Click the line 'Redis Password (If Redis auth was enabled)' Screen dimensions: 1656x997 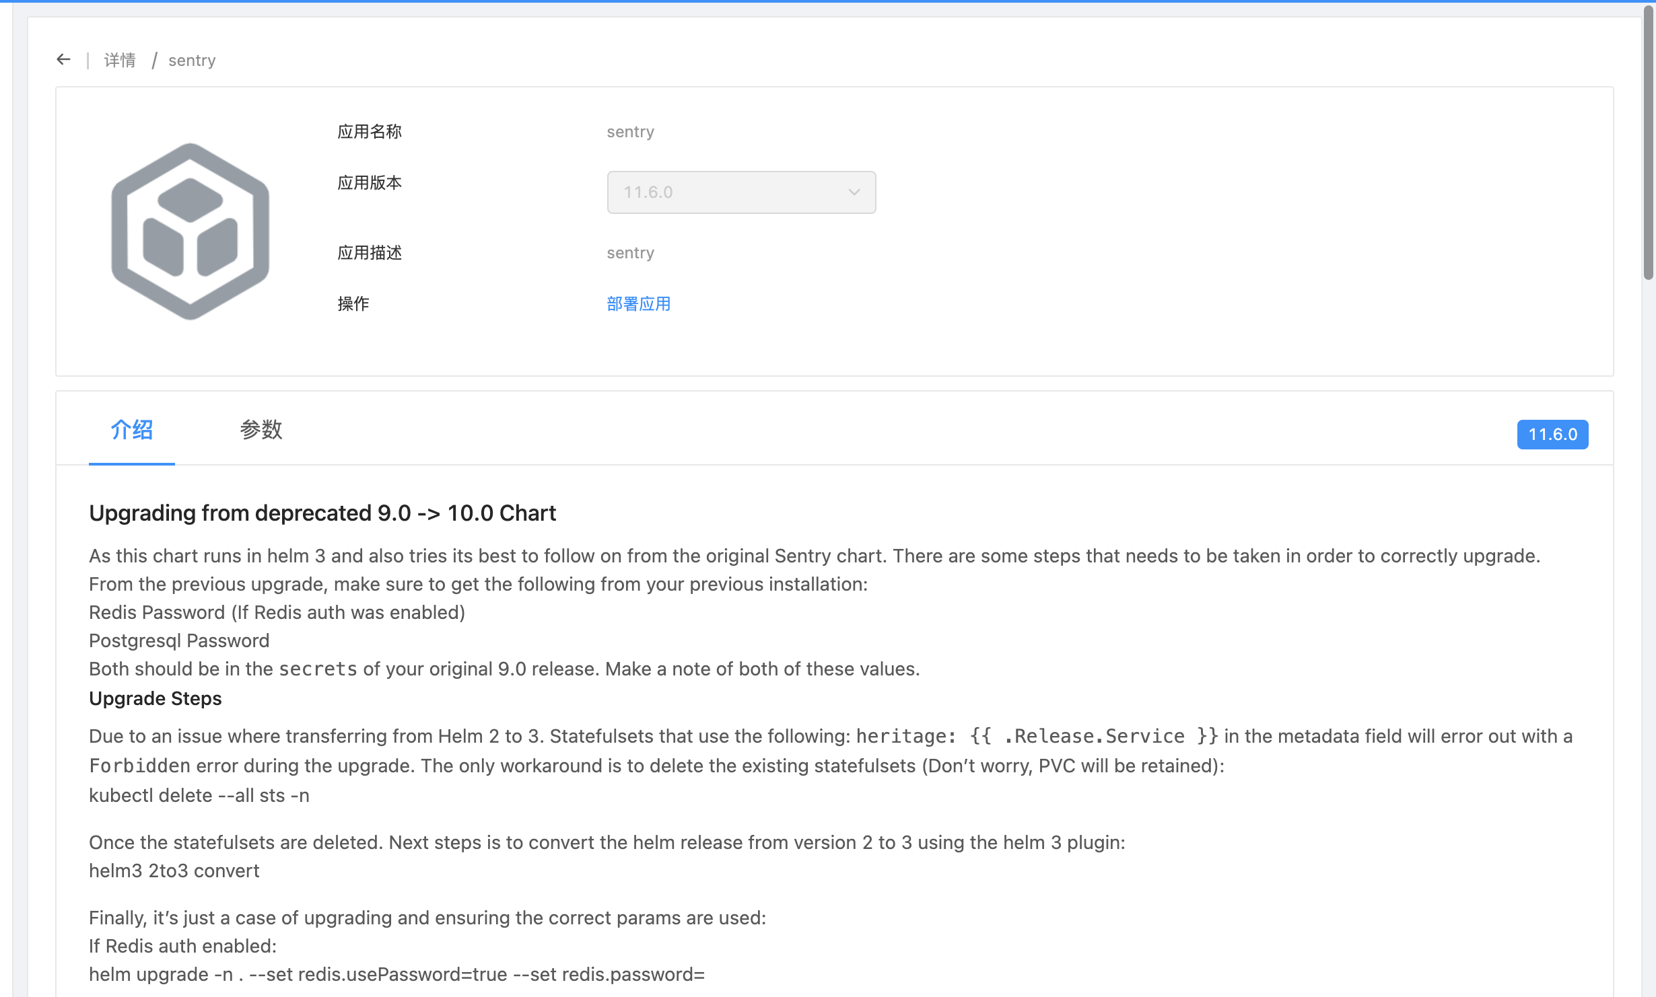point(277,612)
